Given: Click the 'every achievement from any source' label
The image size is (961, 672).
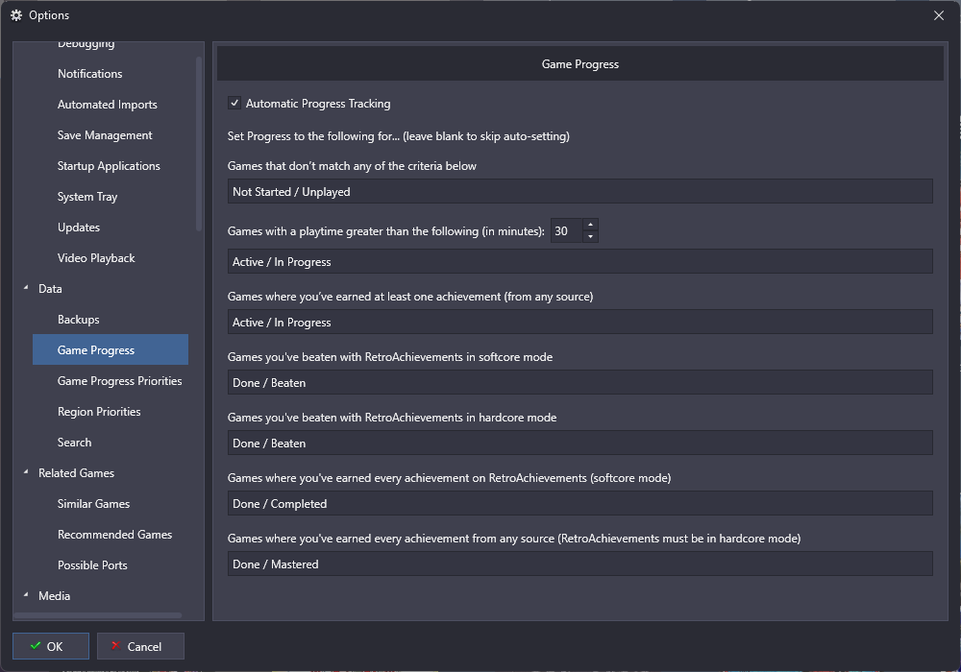Looking at the screenshot, I should (x=514, y=539).
